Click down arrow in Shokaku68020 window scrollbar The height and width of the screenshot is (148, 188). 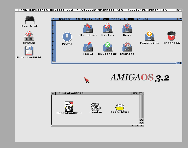pyautogui.click(x=142, y=123)
